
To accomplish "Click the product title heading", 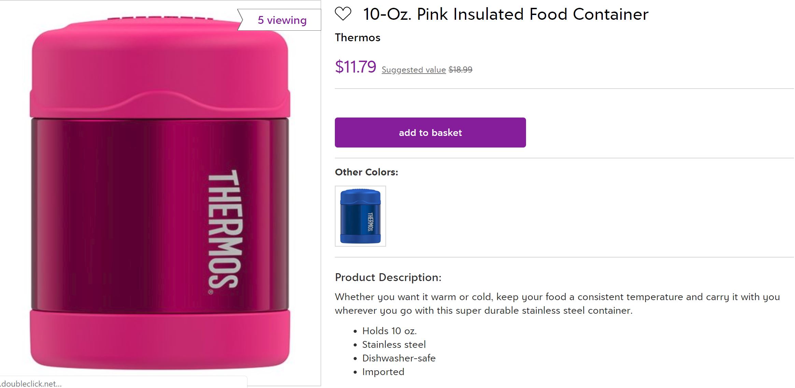I will tap(505, 14).
